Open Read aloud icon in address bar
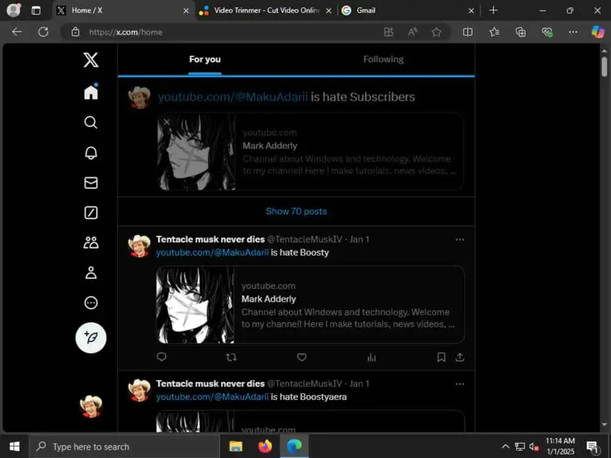Image resolution: width=611 pixels, height=458 pixels. [413, 32]
